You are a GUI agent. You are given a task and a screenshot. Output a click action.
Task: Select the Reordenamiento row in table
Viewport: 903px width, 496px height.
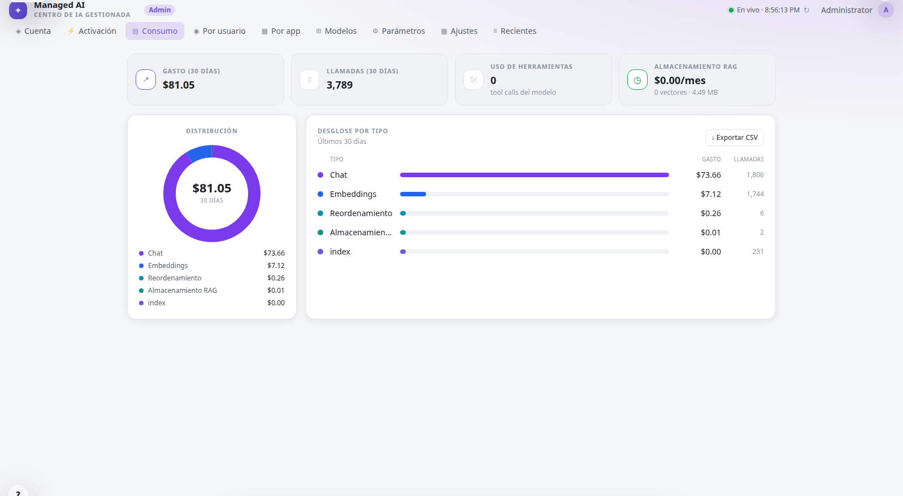541,213
